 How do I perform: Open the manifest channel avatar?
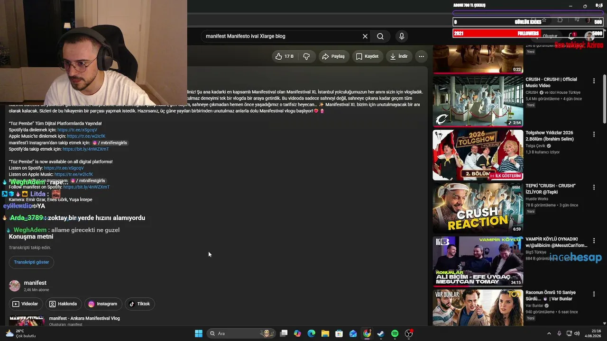pos(15,286)
